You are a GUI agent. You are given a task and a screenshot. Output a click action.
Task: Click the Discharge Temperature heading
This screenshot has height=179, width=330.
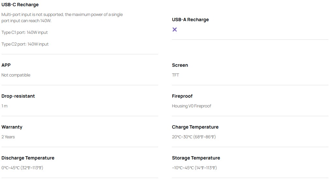pos(28,158)
